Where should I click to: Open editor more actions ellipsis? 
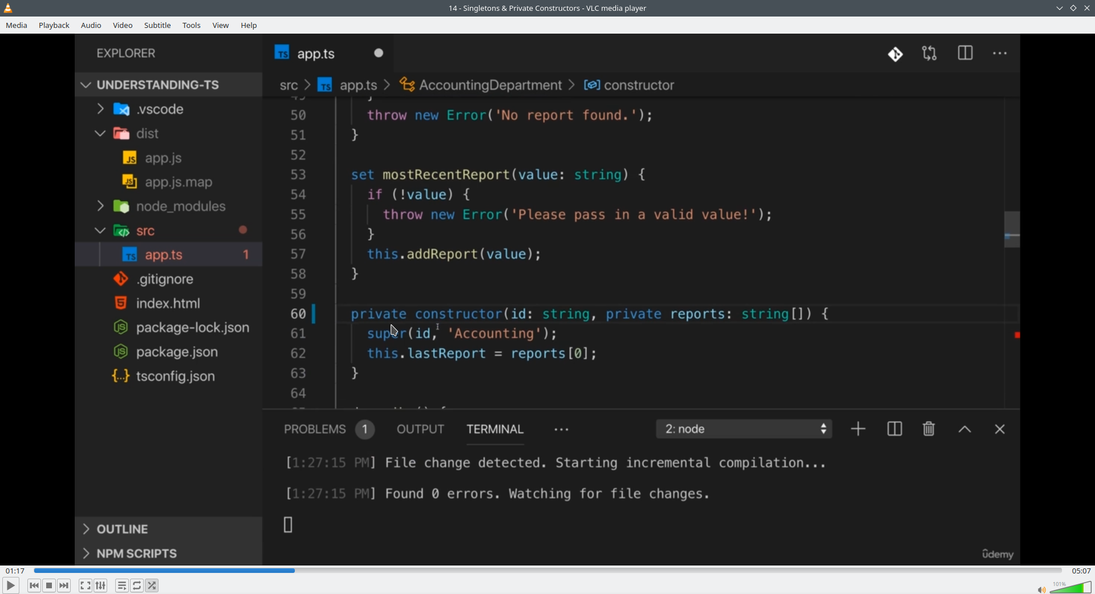[1000, 54]
